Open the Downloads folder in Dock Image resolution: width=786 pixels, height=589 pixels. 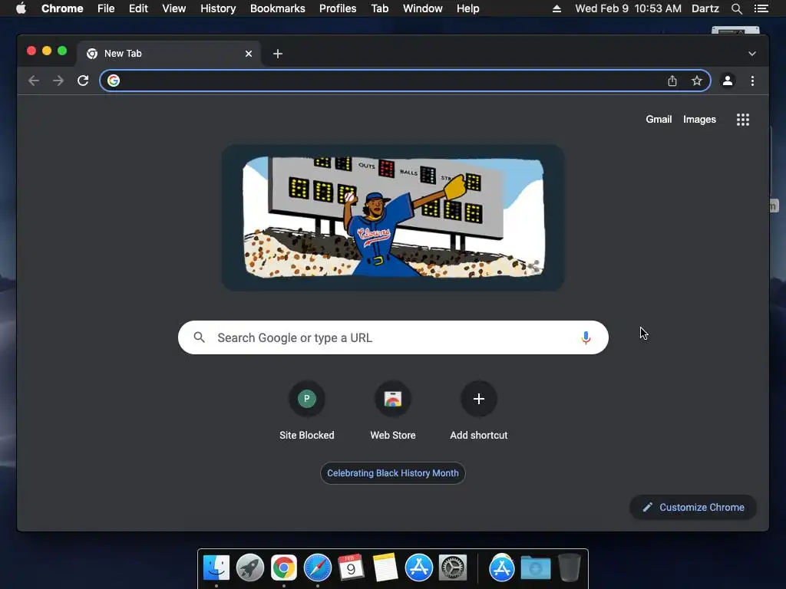coord(535,568)
